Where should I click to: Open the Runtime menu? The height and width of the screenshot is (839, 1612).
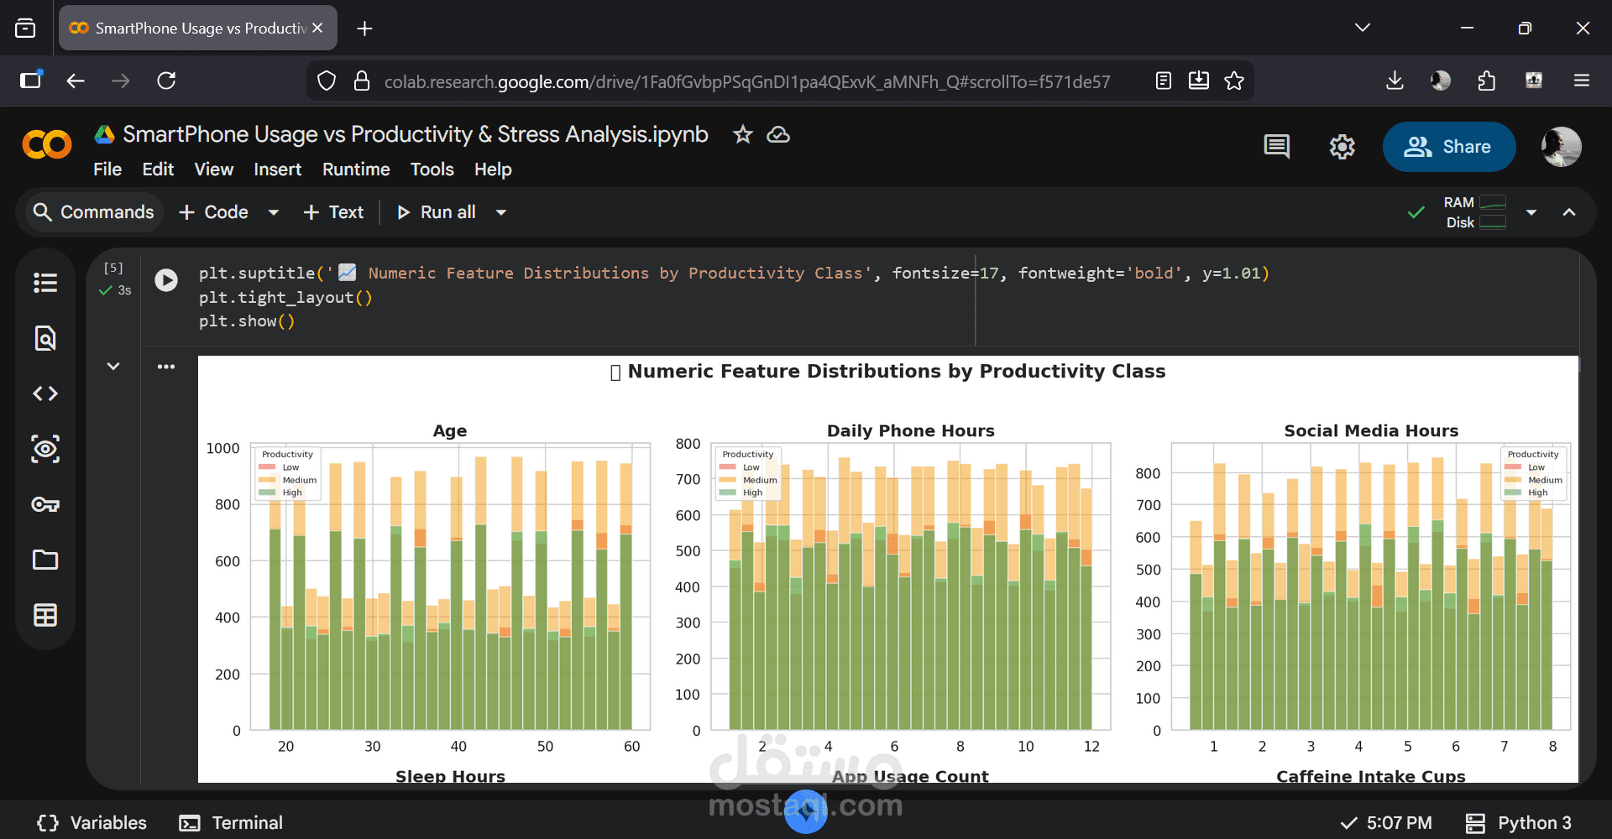tap(356, 169)
